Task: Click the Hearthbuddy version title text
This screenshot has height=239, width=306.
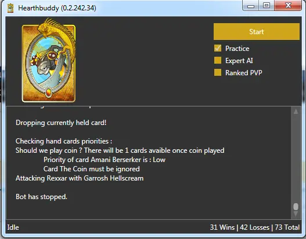Action: [57, 8]
